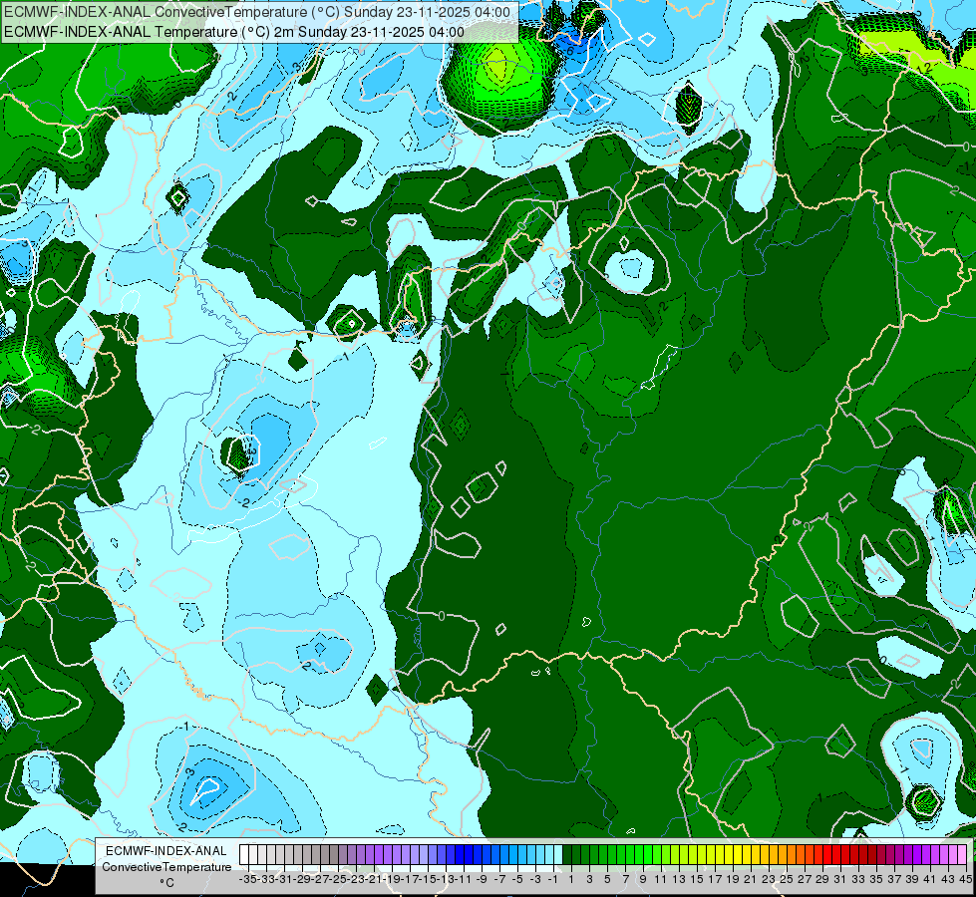Click the 45 legend scale value

pyautogui.click(x=965, y=879)
